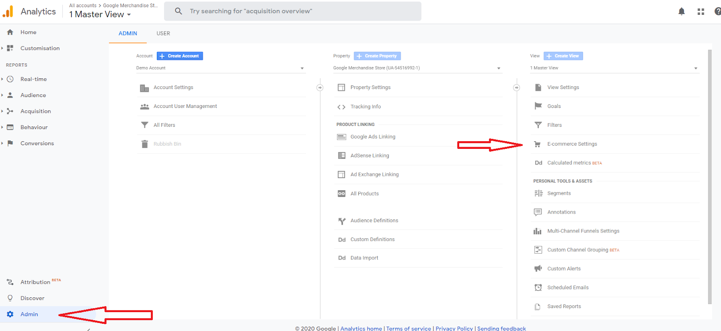
Task: Open the Sending feedback link
Action: 502,328
